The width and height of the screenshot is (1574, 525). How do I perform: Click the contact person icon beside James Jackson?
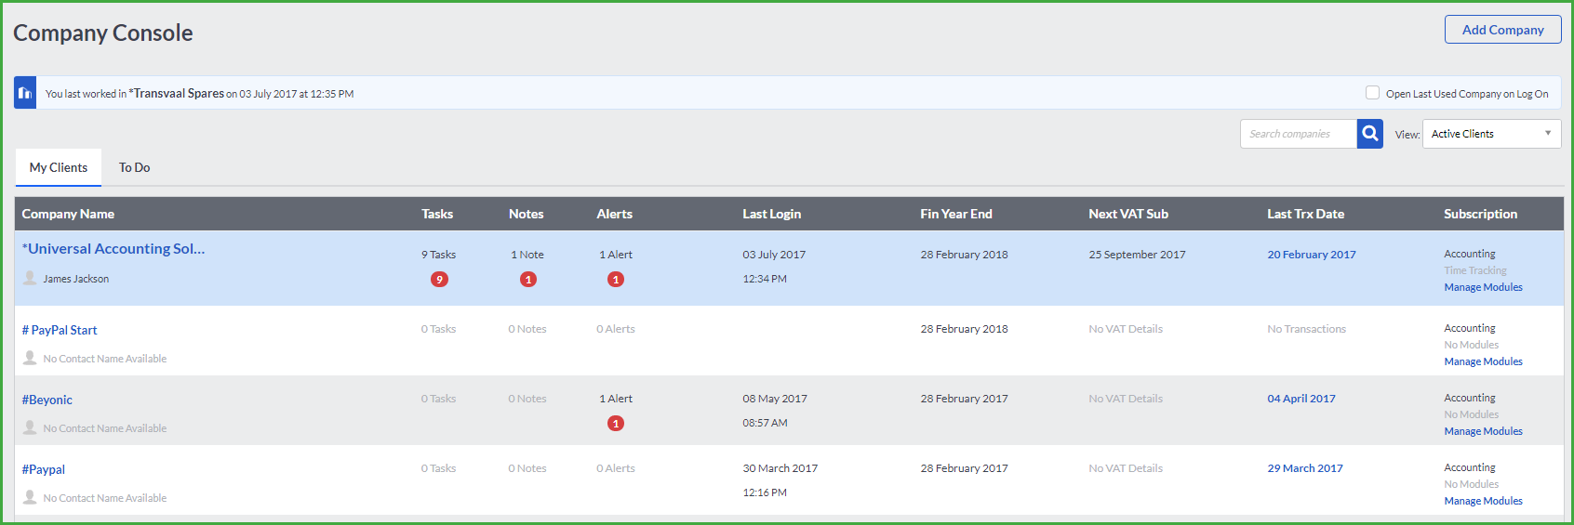[x=30, y=278]
